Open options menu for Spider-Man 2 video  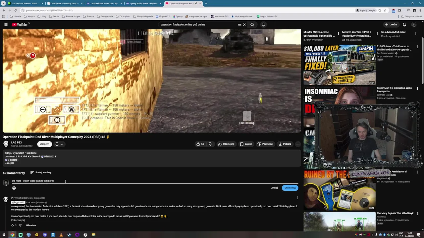click(x=417, y=89)
